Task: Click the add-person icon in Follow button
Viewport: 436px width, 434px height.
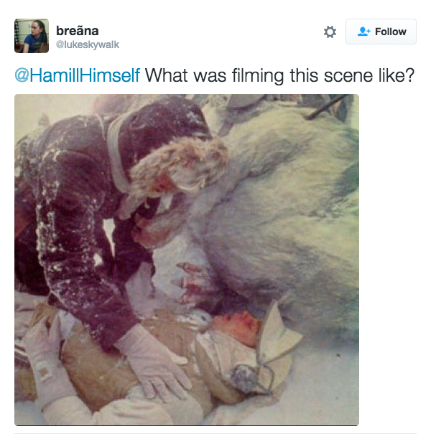Action: point(363,32)
